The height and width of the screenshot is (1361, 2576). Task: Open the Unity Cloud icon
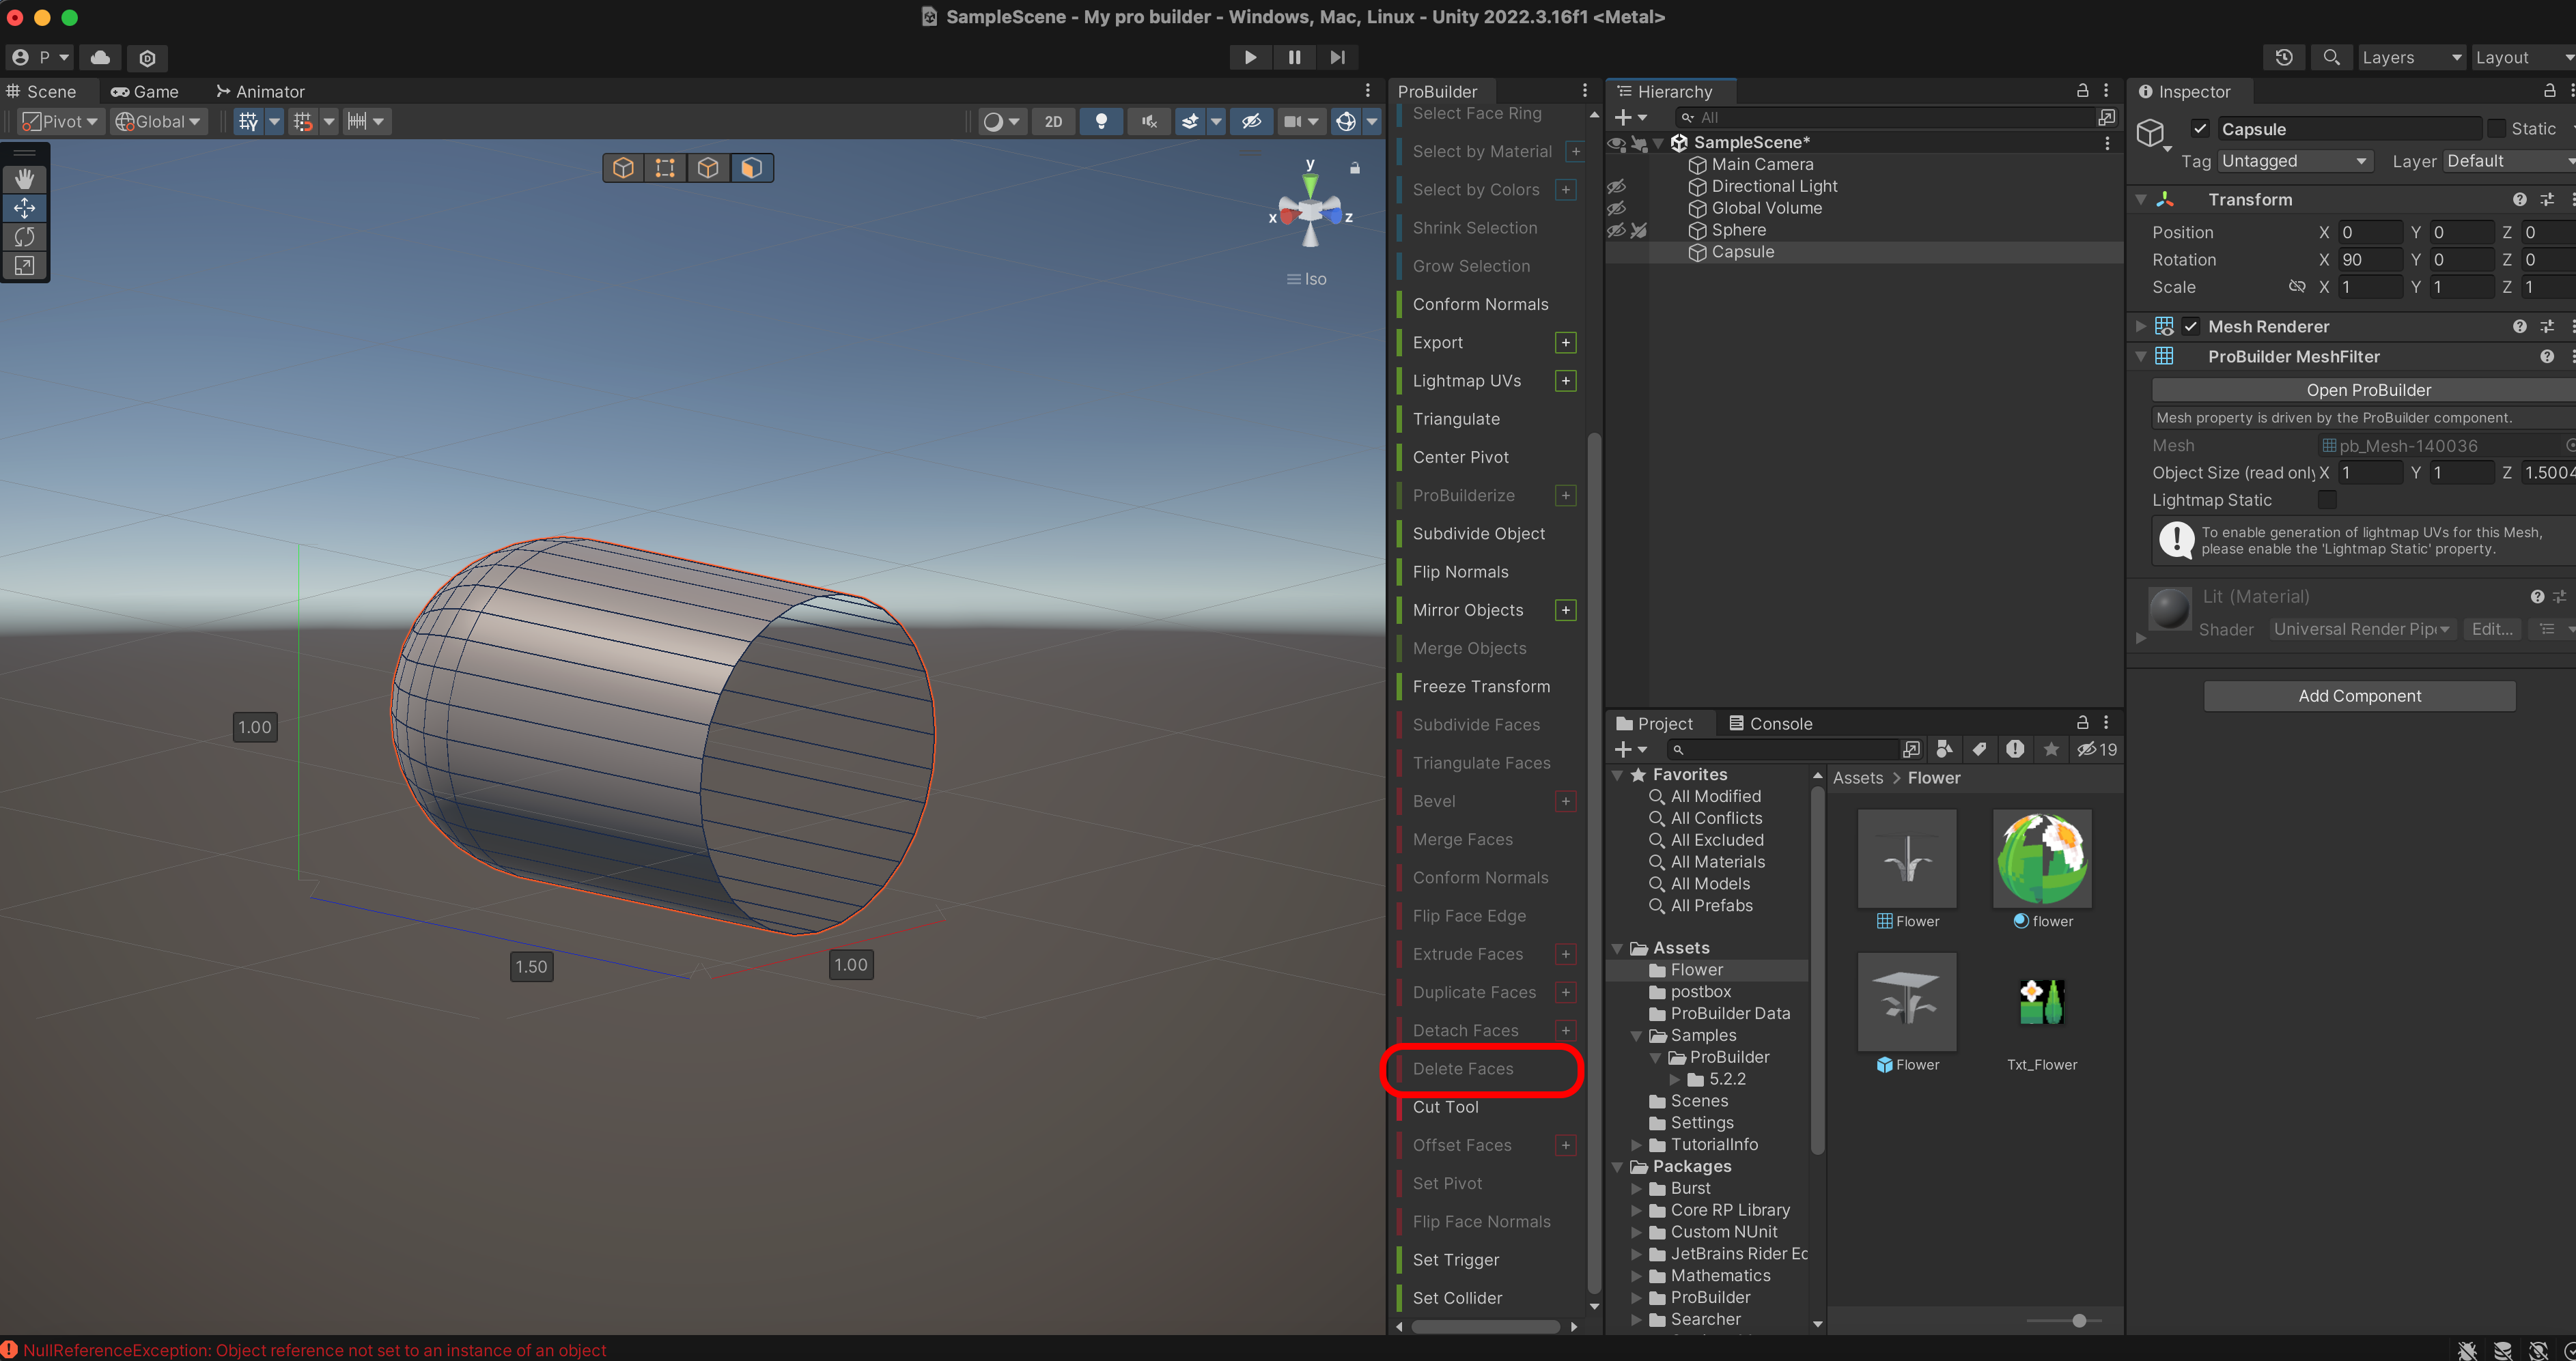click(100, 57)
